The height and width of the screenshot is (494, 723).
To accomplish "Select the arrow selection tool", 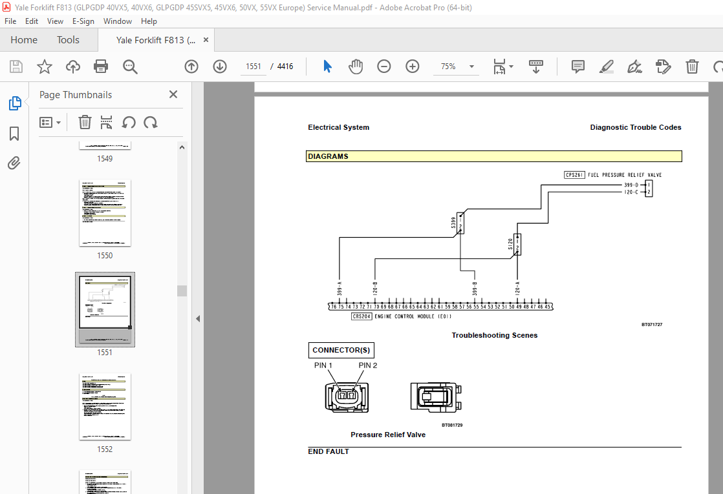I will [327, 67].
